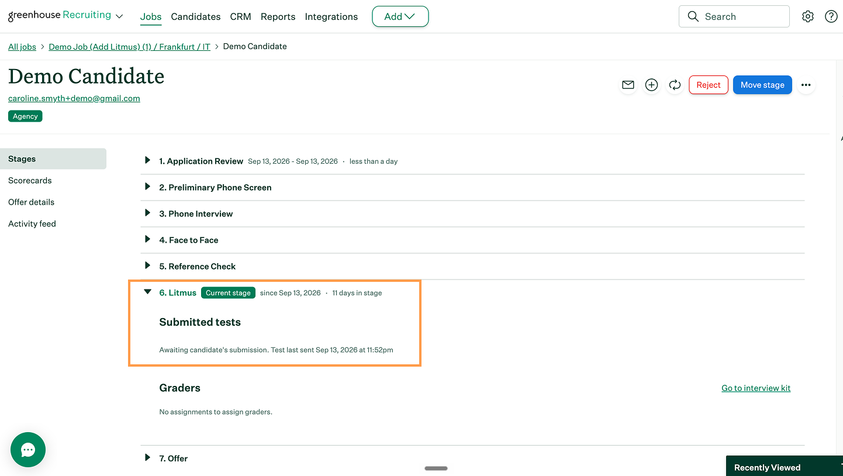
Task: Open the Go to interview kit link
Action: 756,388
